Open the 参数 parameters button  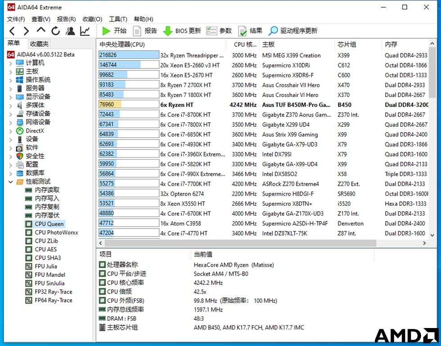point(219,31)
